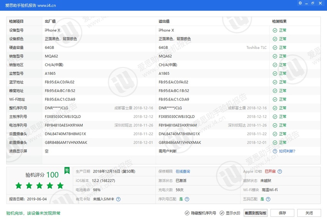
Task: Open settings gear in title bar
Action: click(x=300, y=3)
